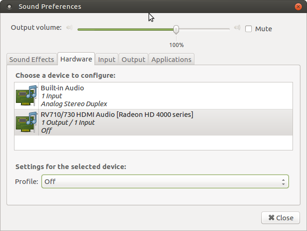
Task: Close window with the red title bar button
Action: click(298, 7)
